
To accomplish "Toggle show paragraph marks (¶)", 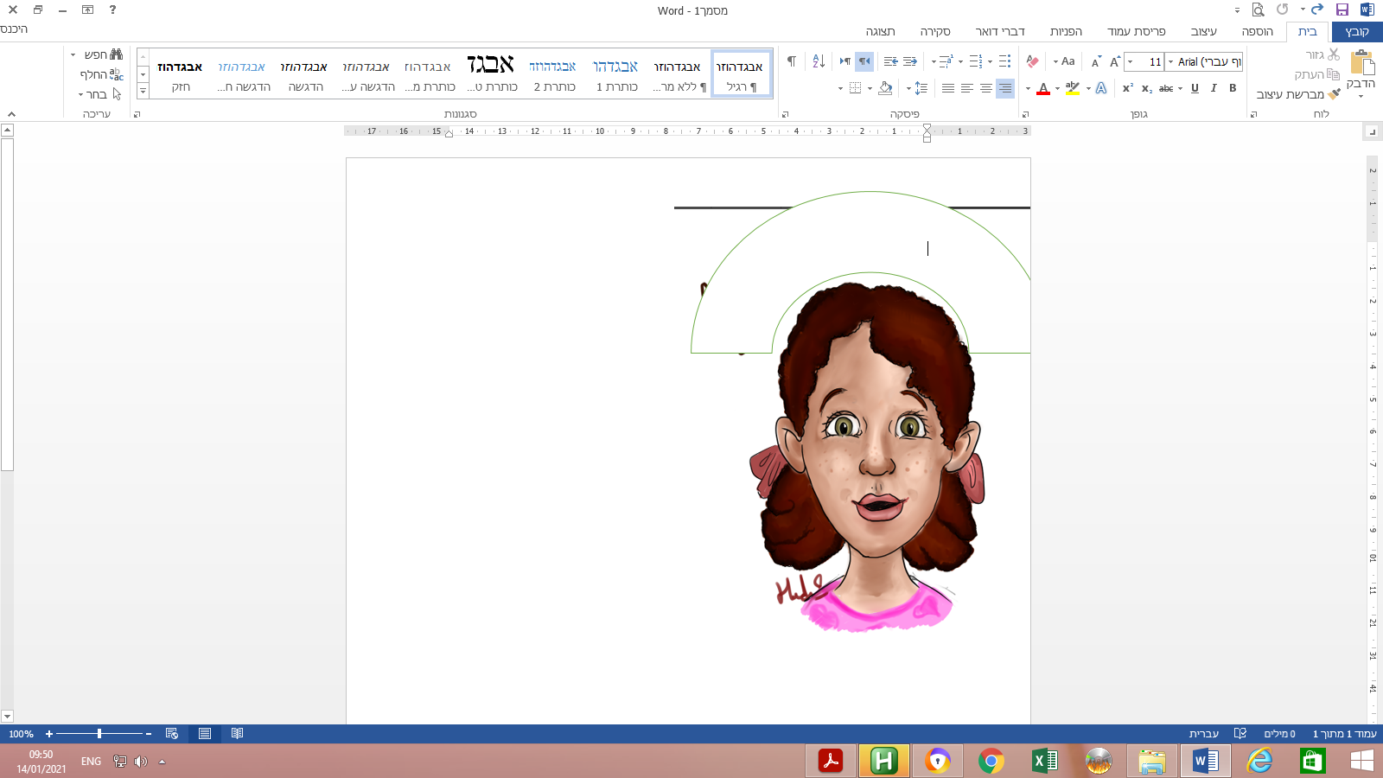I will click(x=791, y=61).
